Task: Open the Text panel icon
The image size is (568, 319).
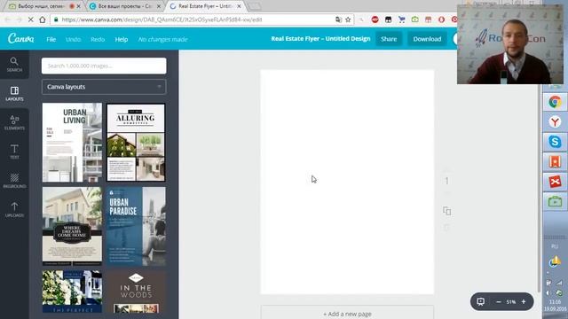Action: pyautogui.click(x=14, y=152)
